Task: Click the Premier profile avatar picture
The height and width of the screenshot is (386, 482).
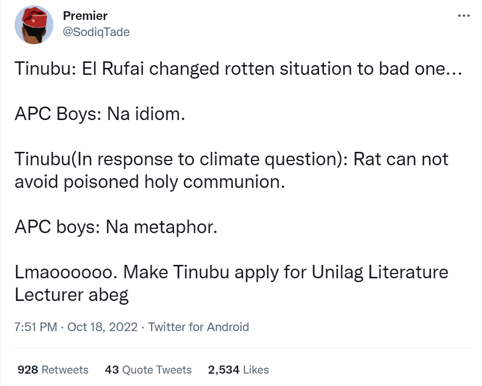Action: click(33, 25)
